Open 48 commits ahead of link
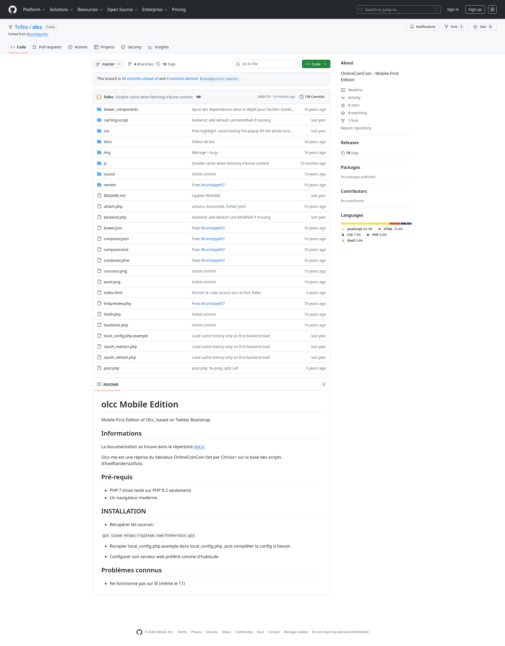505x646 pixels. point(140,79)
